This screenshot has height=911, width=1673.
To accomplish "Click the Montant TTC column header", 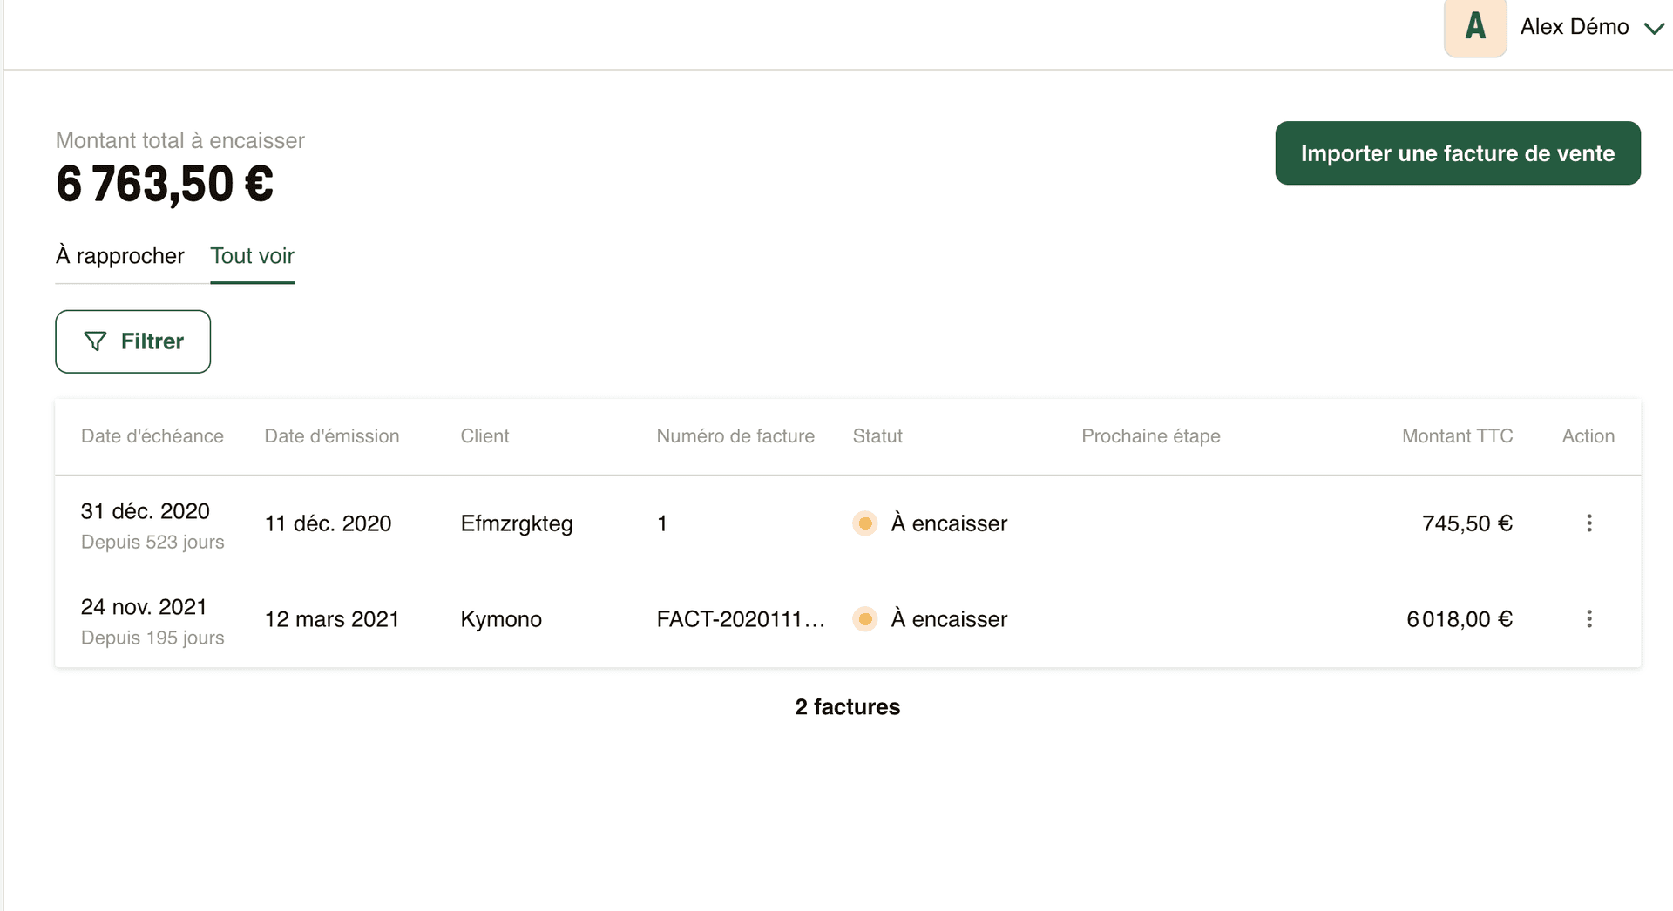I will pos(1457,436).
